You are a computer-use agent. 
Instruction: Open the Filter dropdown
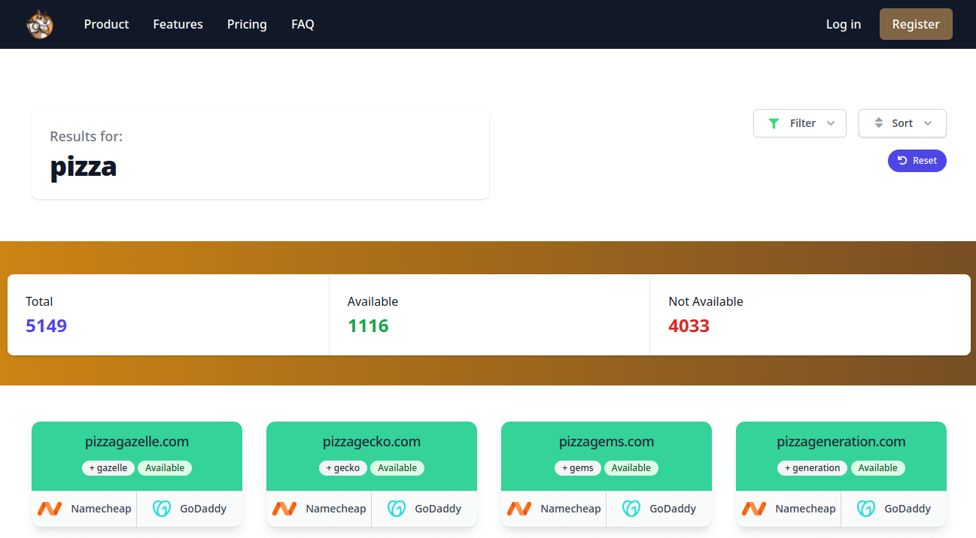(x=800, y=123)
